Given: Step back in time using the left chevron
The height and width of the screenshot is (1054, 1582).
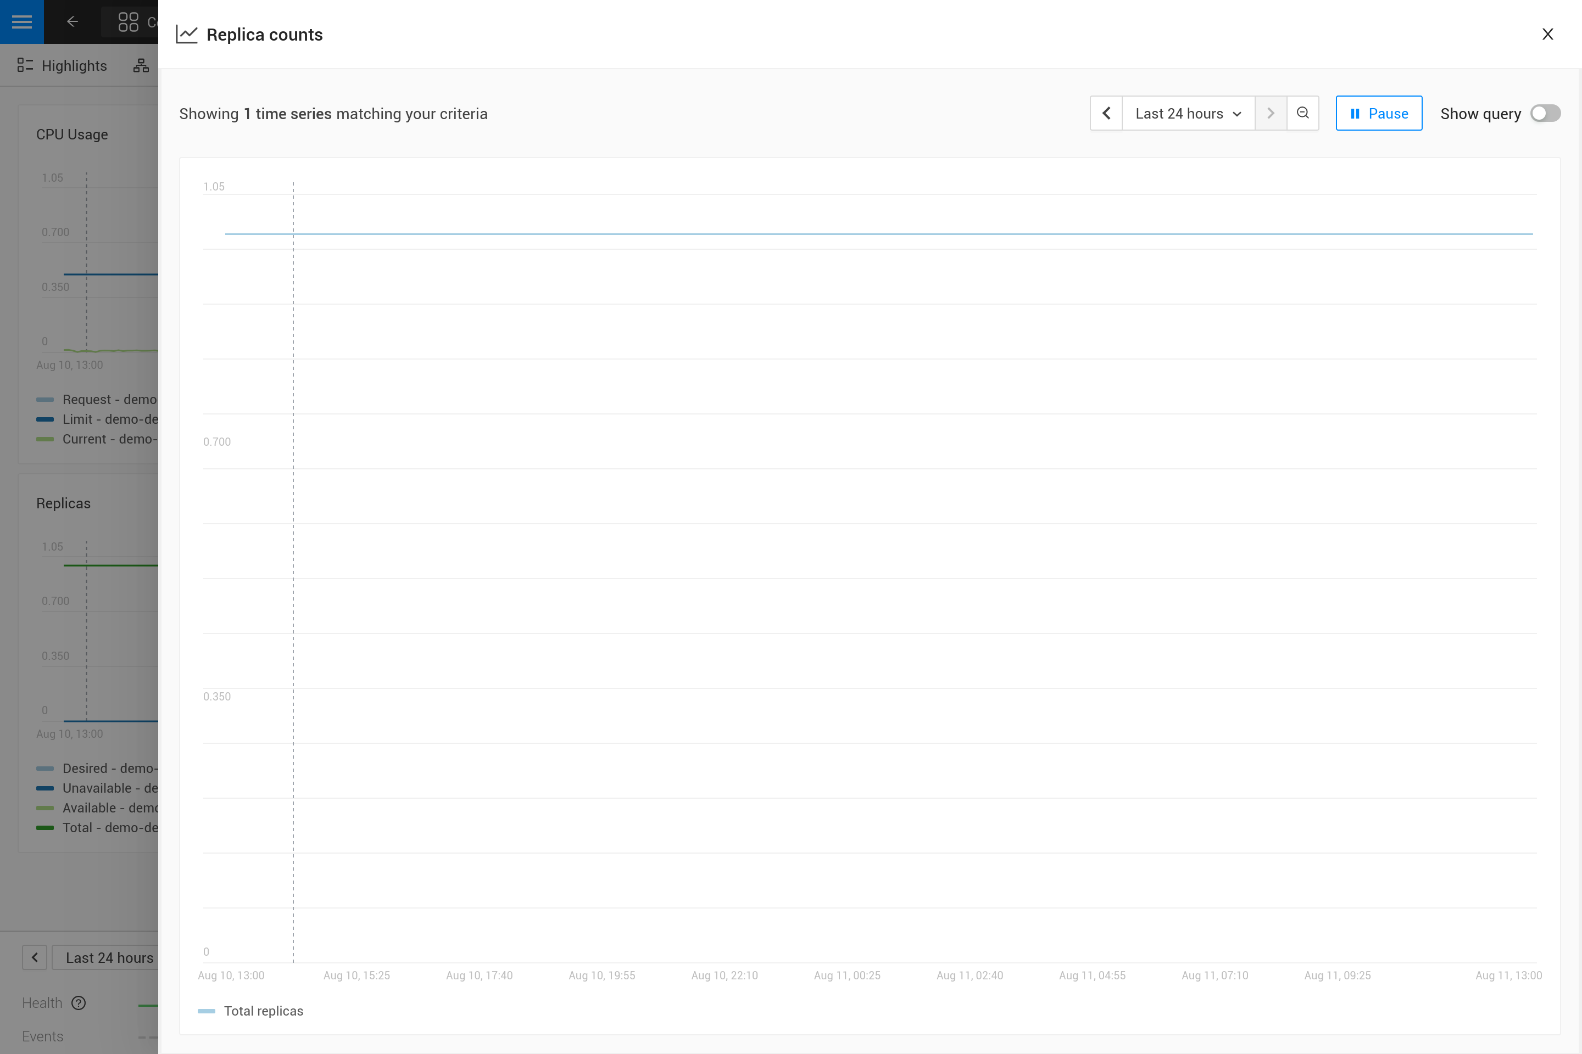Looking at the screenshot, I should pyautogui.click(x=1106, y=113).
